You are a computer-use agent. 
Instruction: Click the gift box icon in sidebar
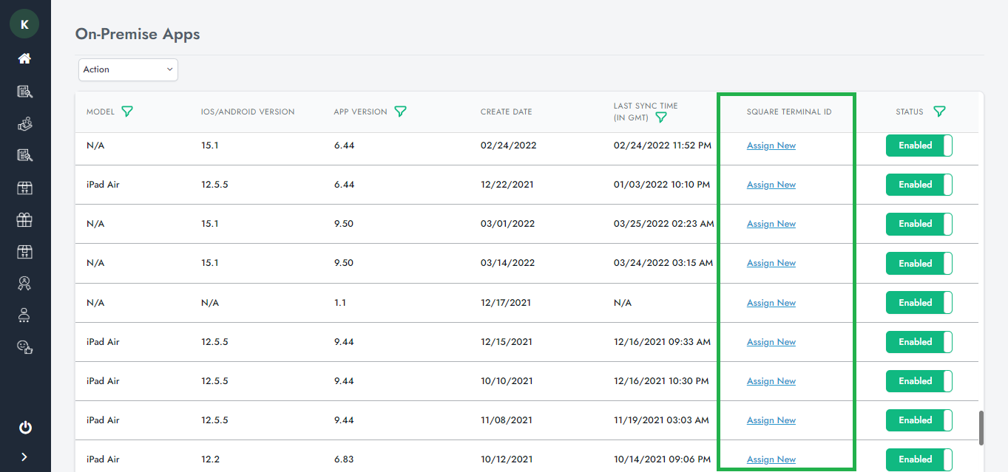click(x=25, y=219)
